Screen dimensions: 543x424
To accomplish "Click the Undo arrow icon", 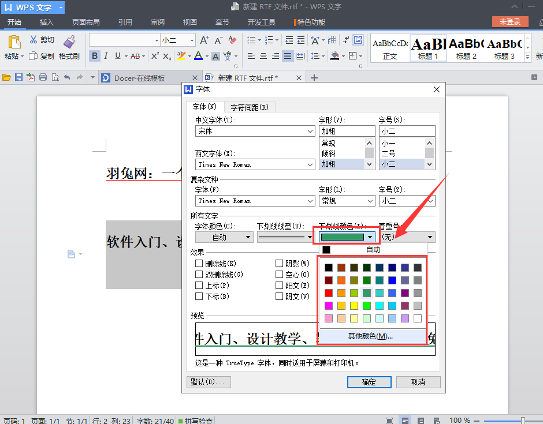I will pyautogui.click(x=67, y=77).
